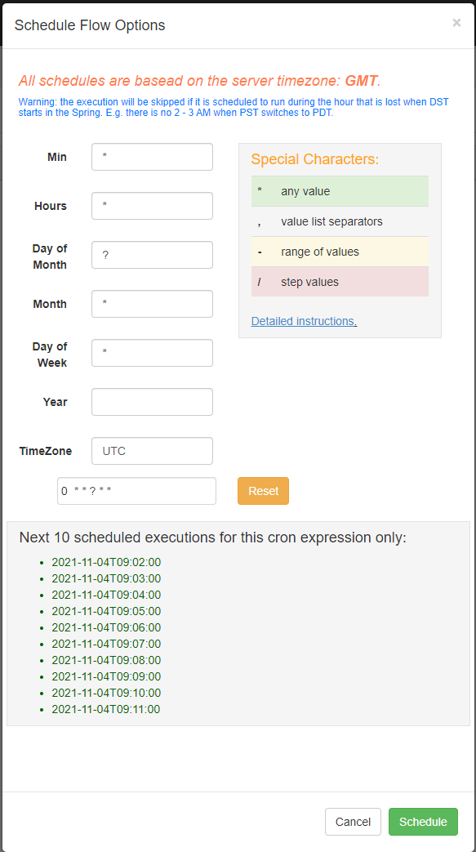
Task: Reset the cron expression with Reset button
Action: point(263,491)
